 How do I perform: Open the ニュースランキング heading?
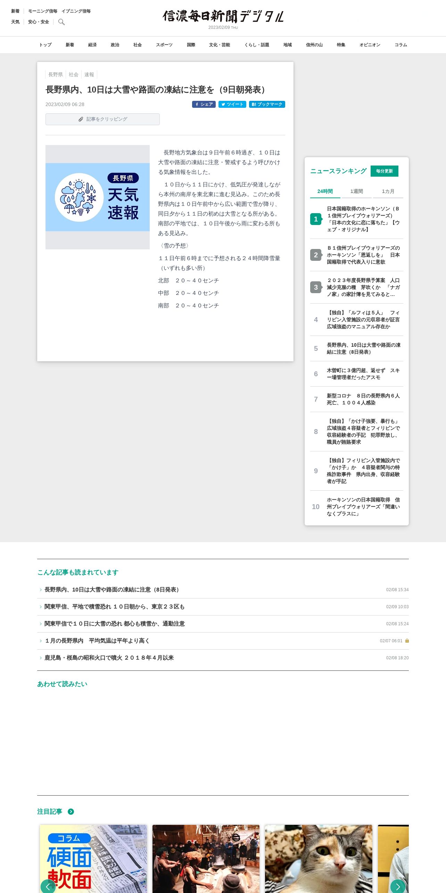338,171
